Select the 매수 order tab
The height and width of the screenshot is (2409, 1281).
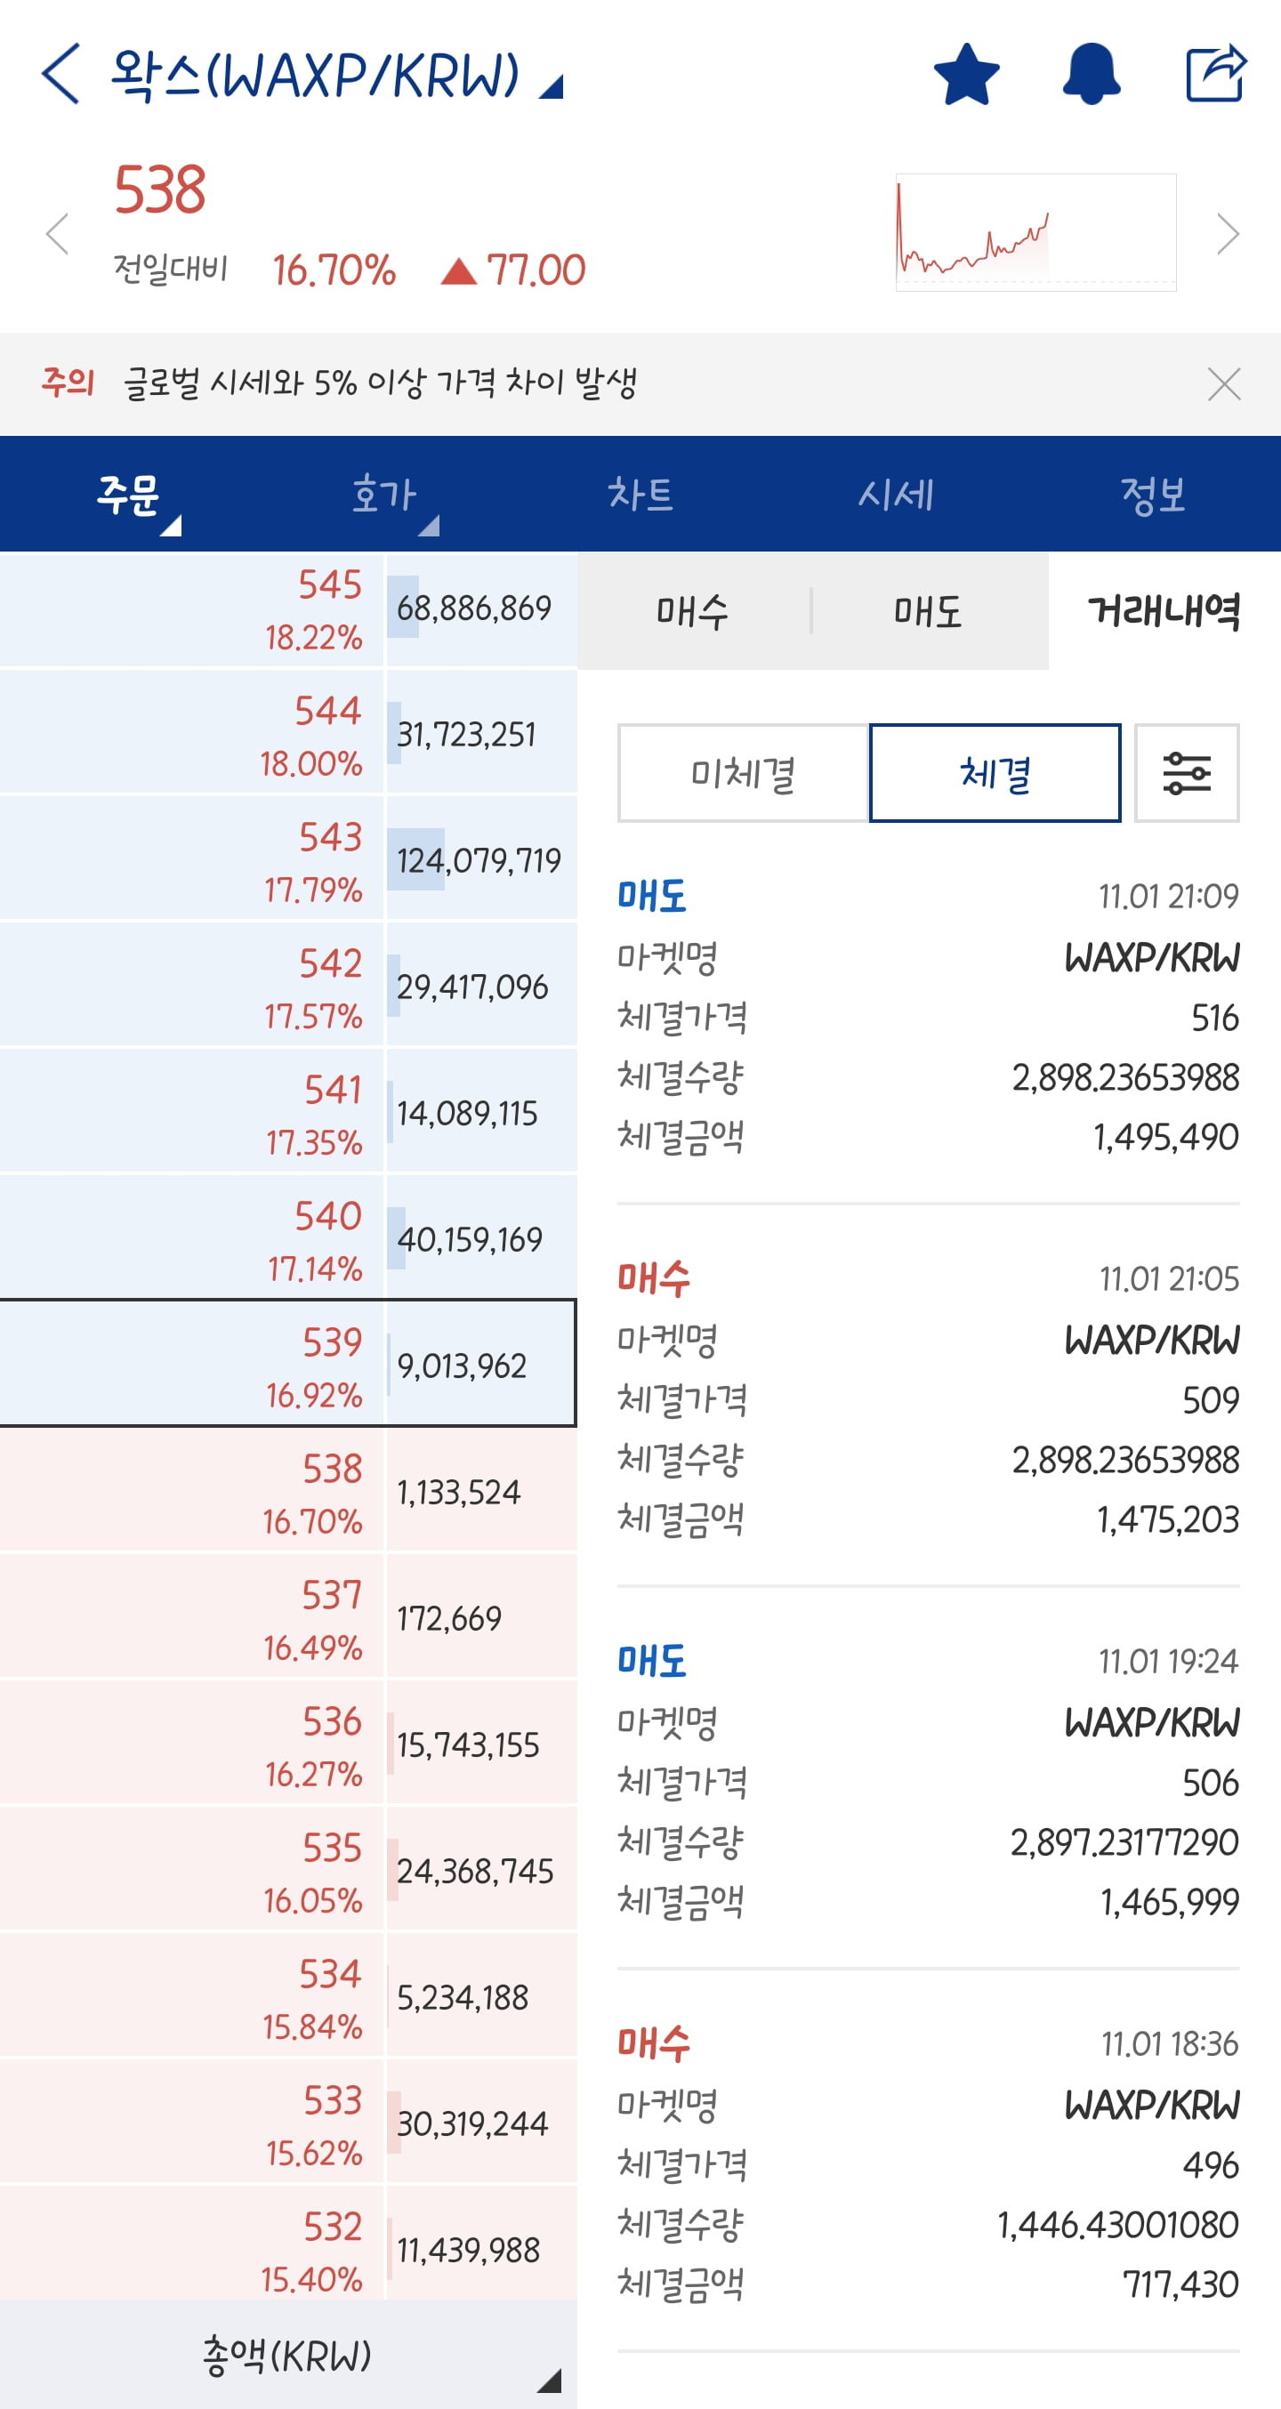pos(693,610)
